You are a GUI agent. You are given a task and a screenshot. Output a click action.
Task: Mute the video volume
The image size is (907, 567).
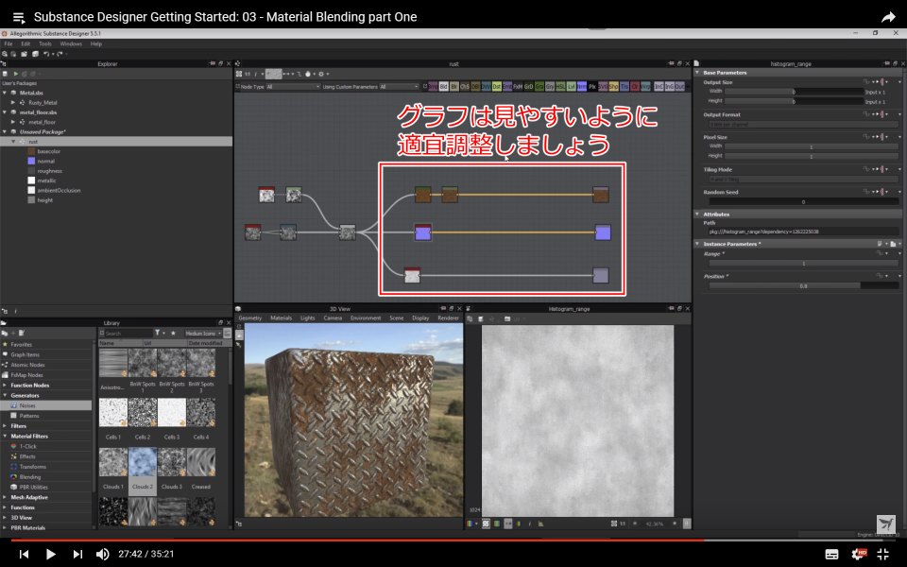(102, 554)
